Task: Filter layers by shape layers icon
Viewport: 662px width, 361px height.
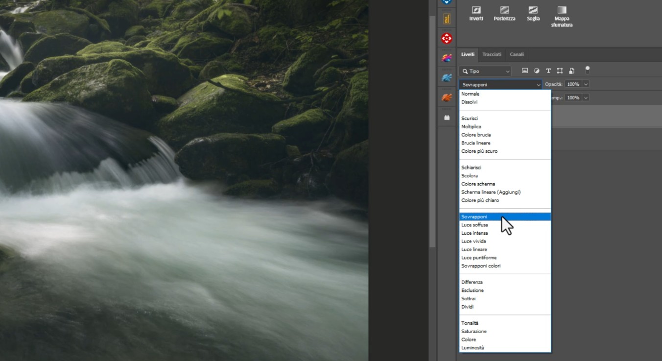Action: (560, 71)
